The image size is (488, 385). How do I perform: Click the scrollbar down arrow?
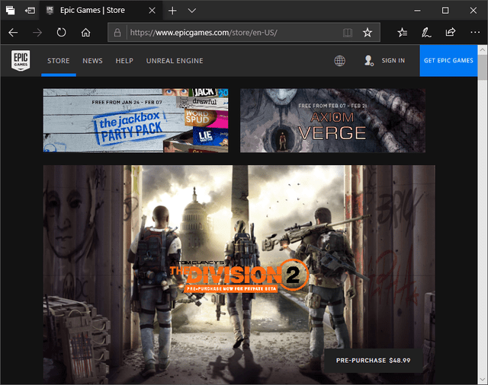point(483,380)
